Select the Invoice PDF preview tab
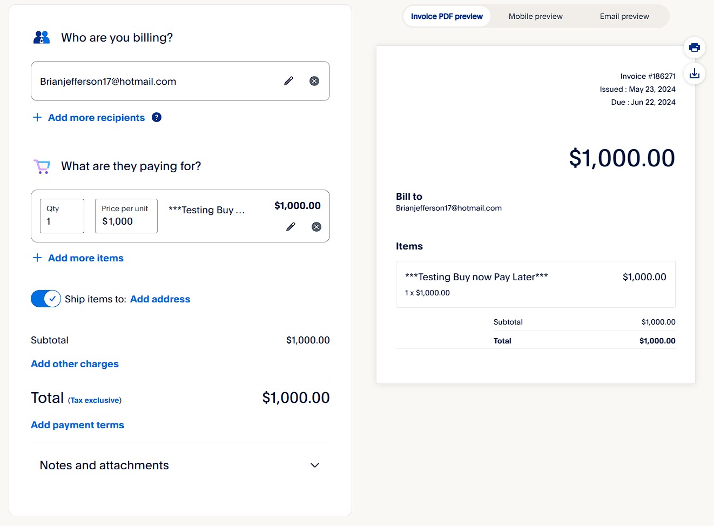 point(447,16)
